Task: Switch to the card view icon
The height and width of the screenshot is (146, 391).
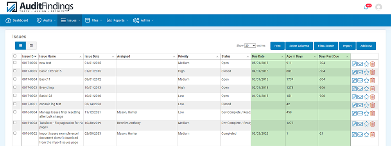Action: point(31,46)
